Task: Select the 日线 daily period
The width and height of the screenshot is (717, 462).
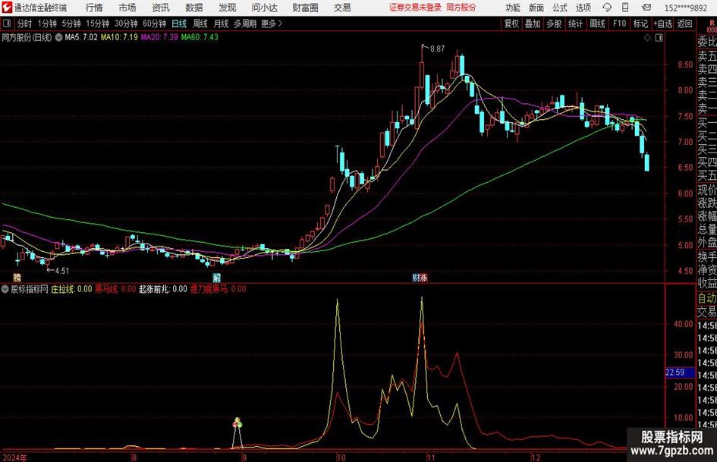Action: pos(179,24)
